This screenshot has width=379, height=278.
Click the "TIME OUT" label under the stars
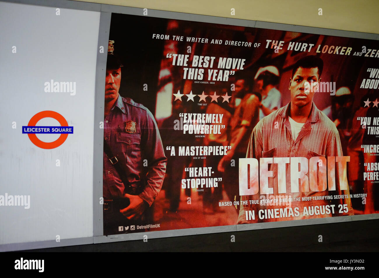click(x=202, y=104)
